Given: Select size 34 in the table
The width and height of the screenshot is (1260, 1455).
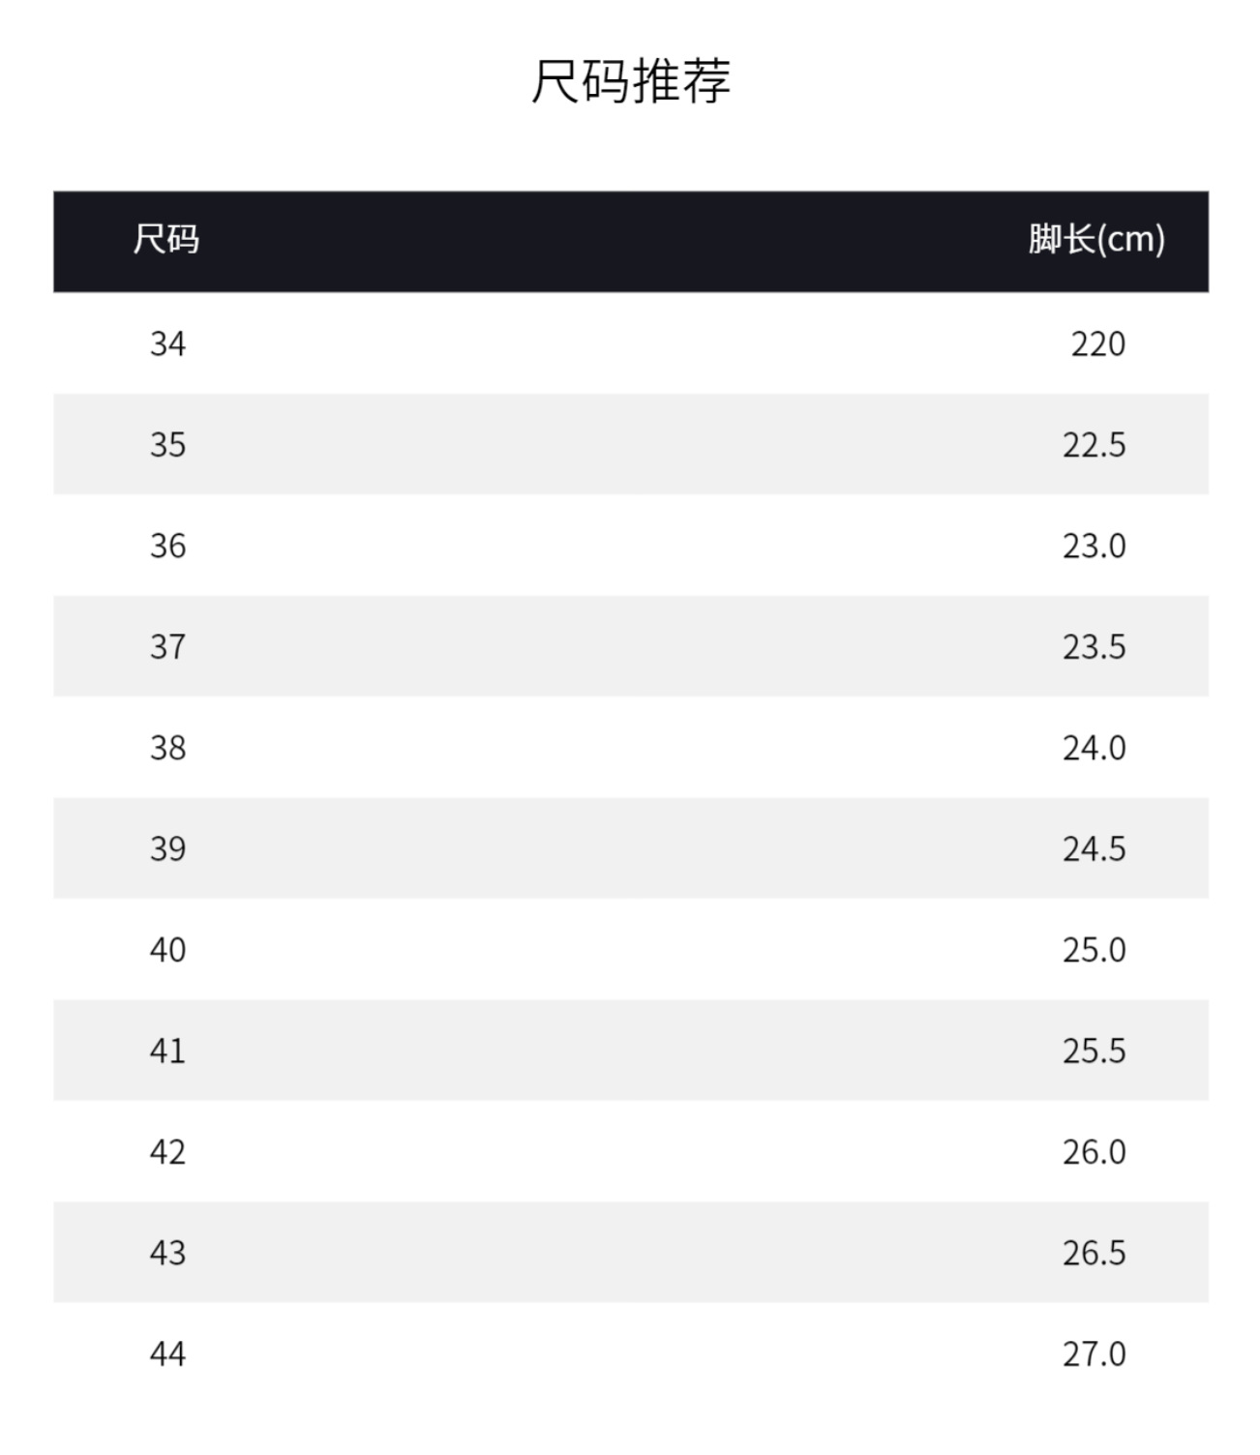Looking at the screenshot, I should [167, 343].
